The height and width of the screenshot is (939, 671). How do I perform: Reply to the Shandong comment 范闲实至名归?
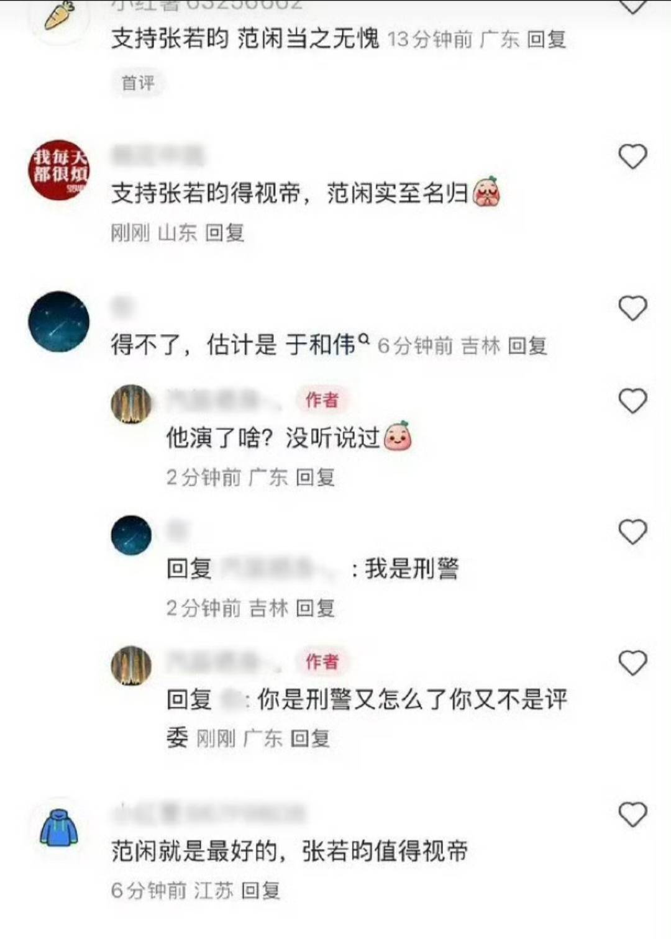(225, 233)
